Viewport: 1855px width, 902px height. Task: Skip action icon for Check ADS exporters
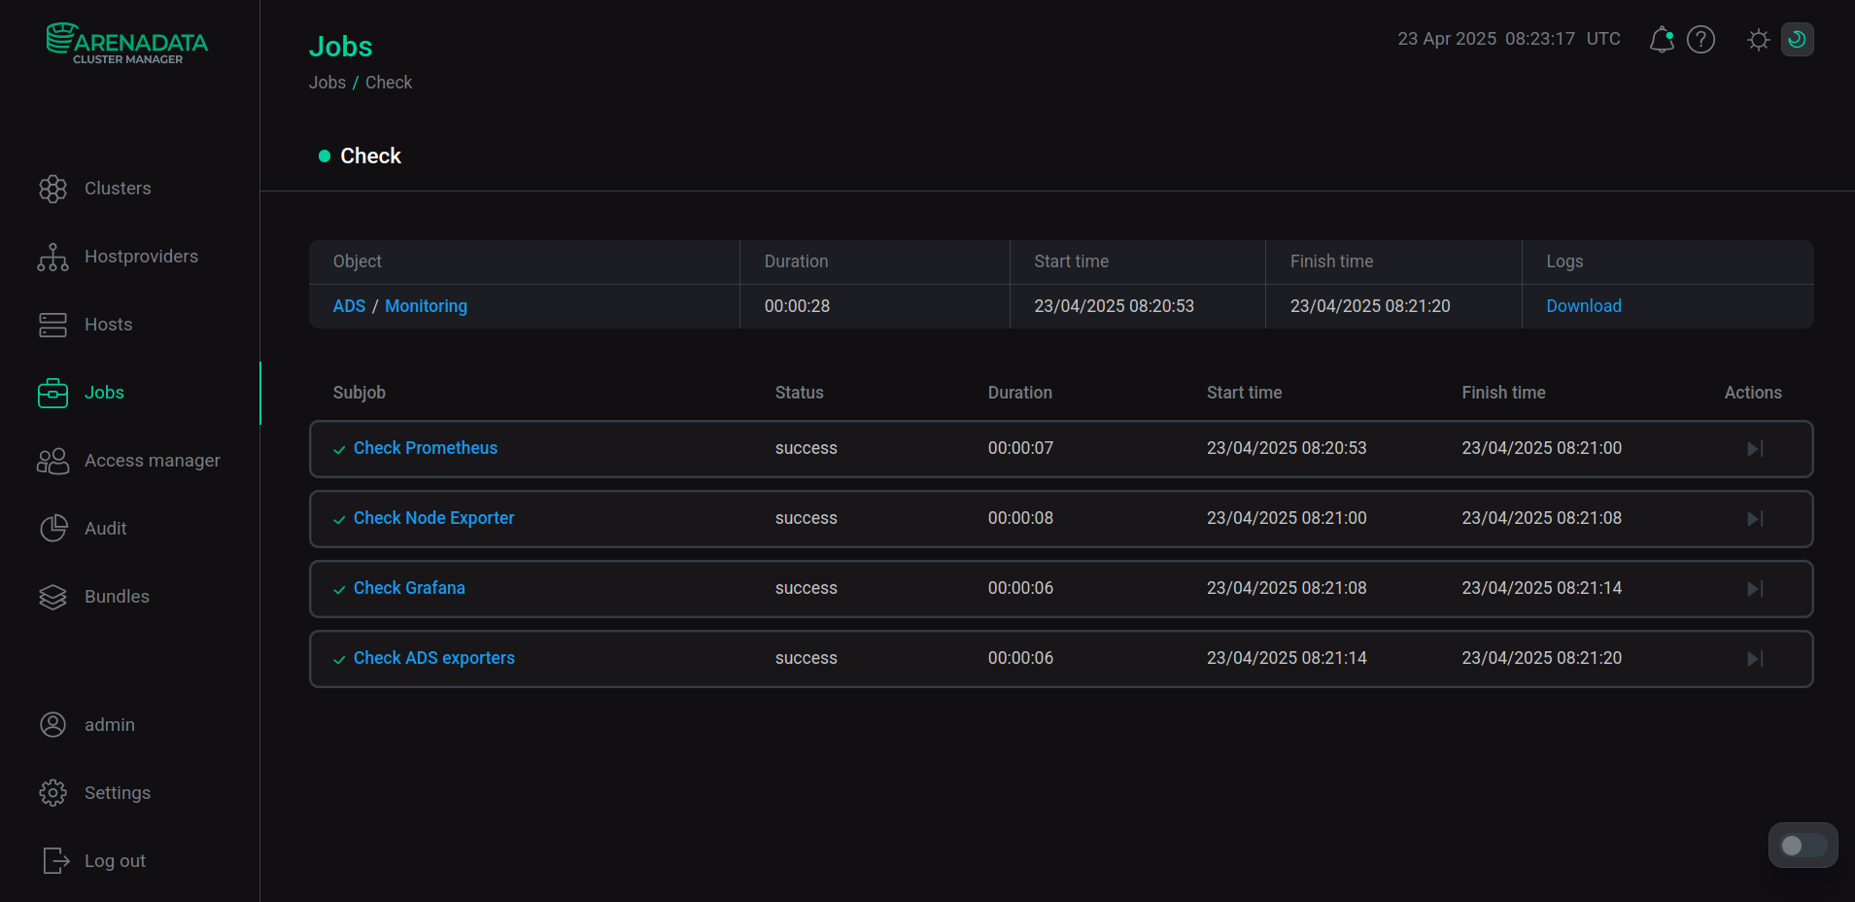(x=1755, y=659)
